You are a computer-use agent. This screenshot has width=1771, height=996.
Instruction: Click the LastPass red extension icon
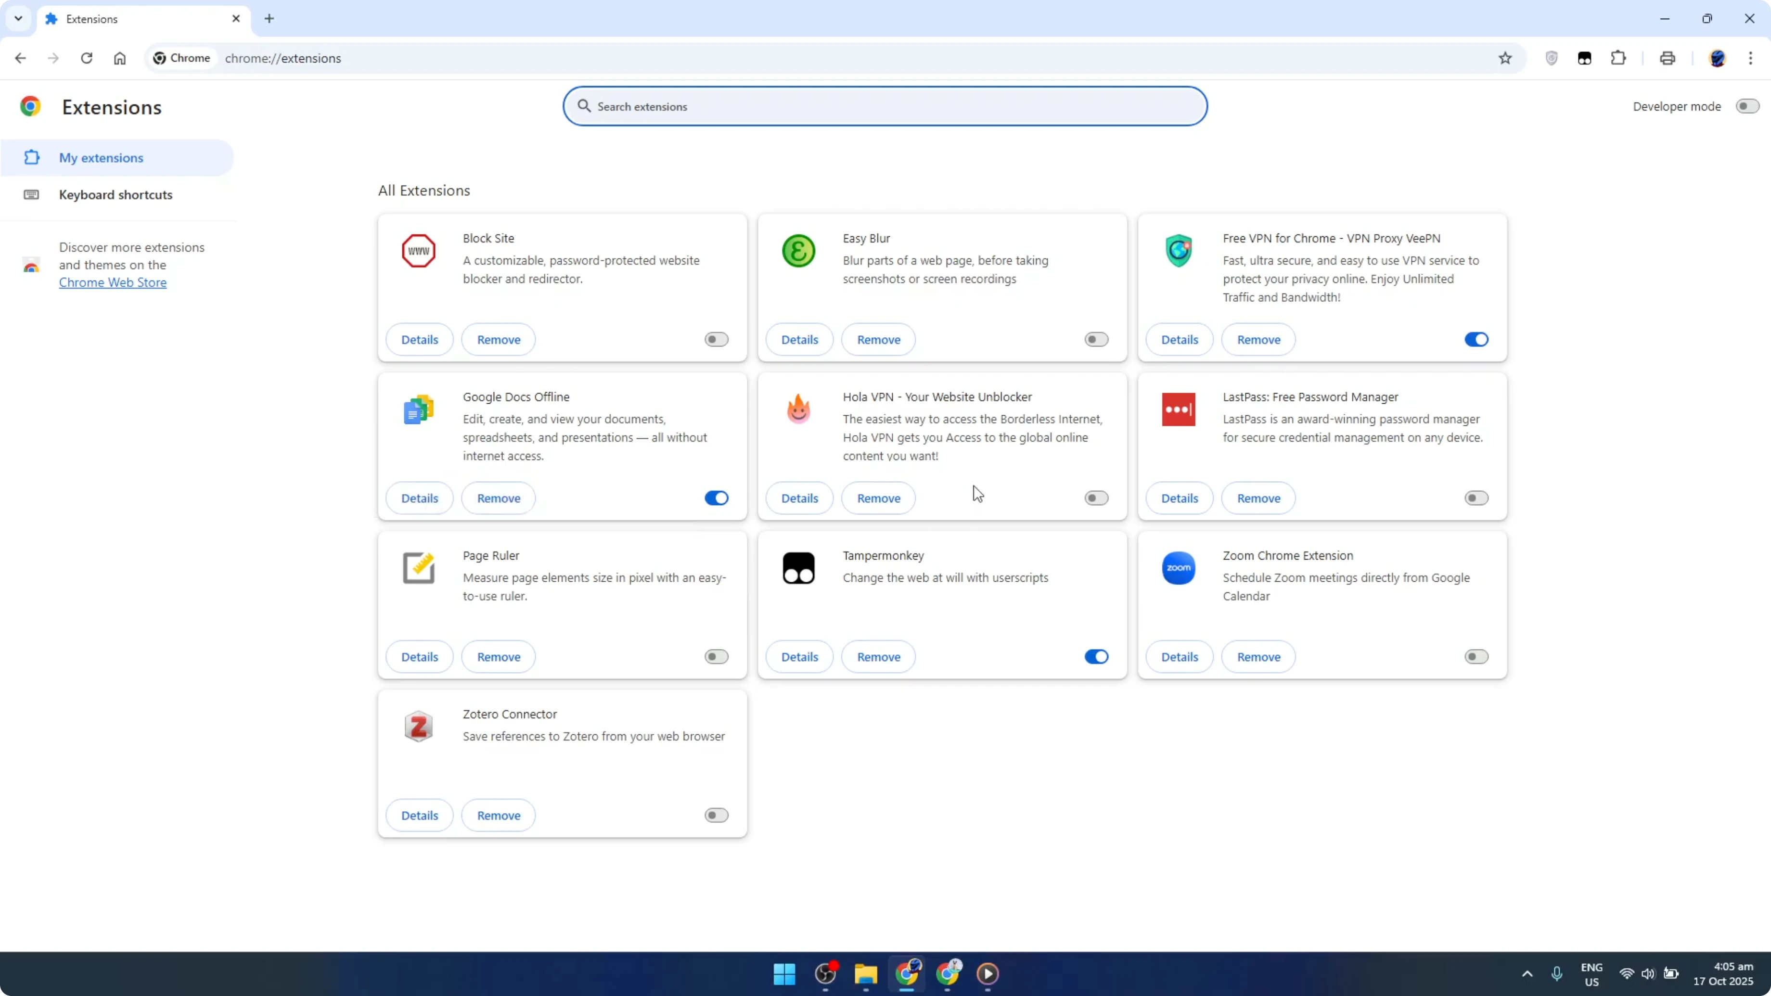pos(1179,409)
